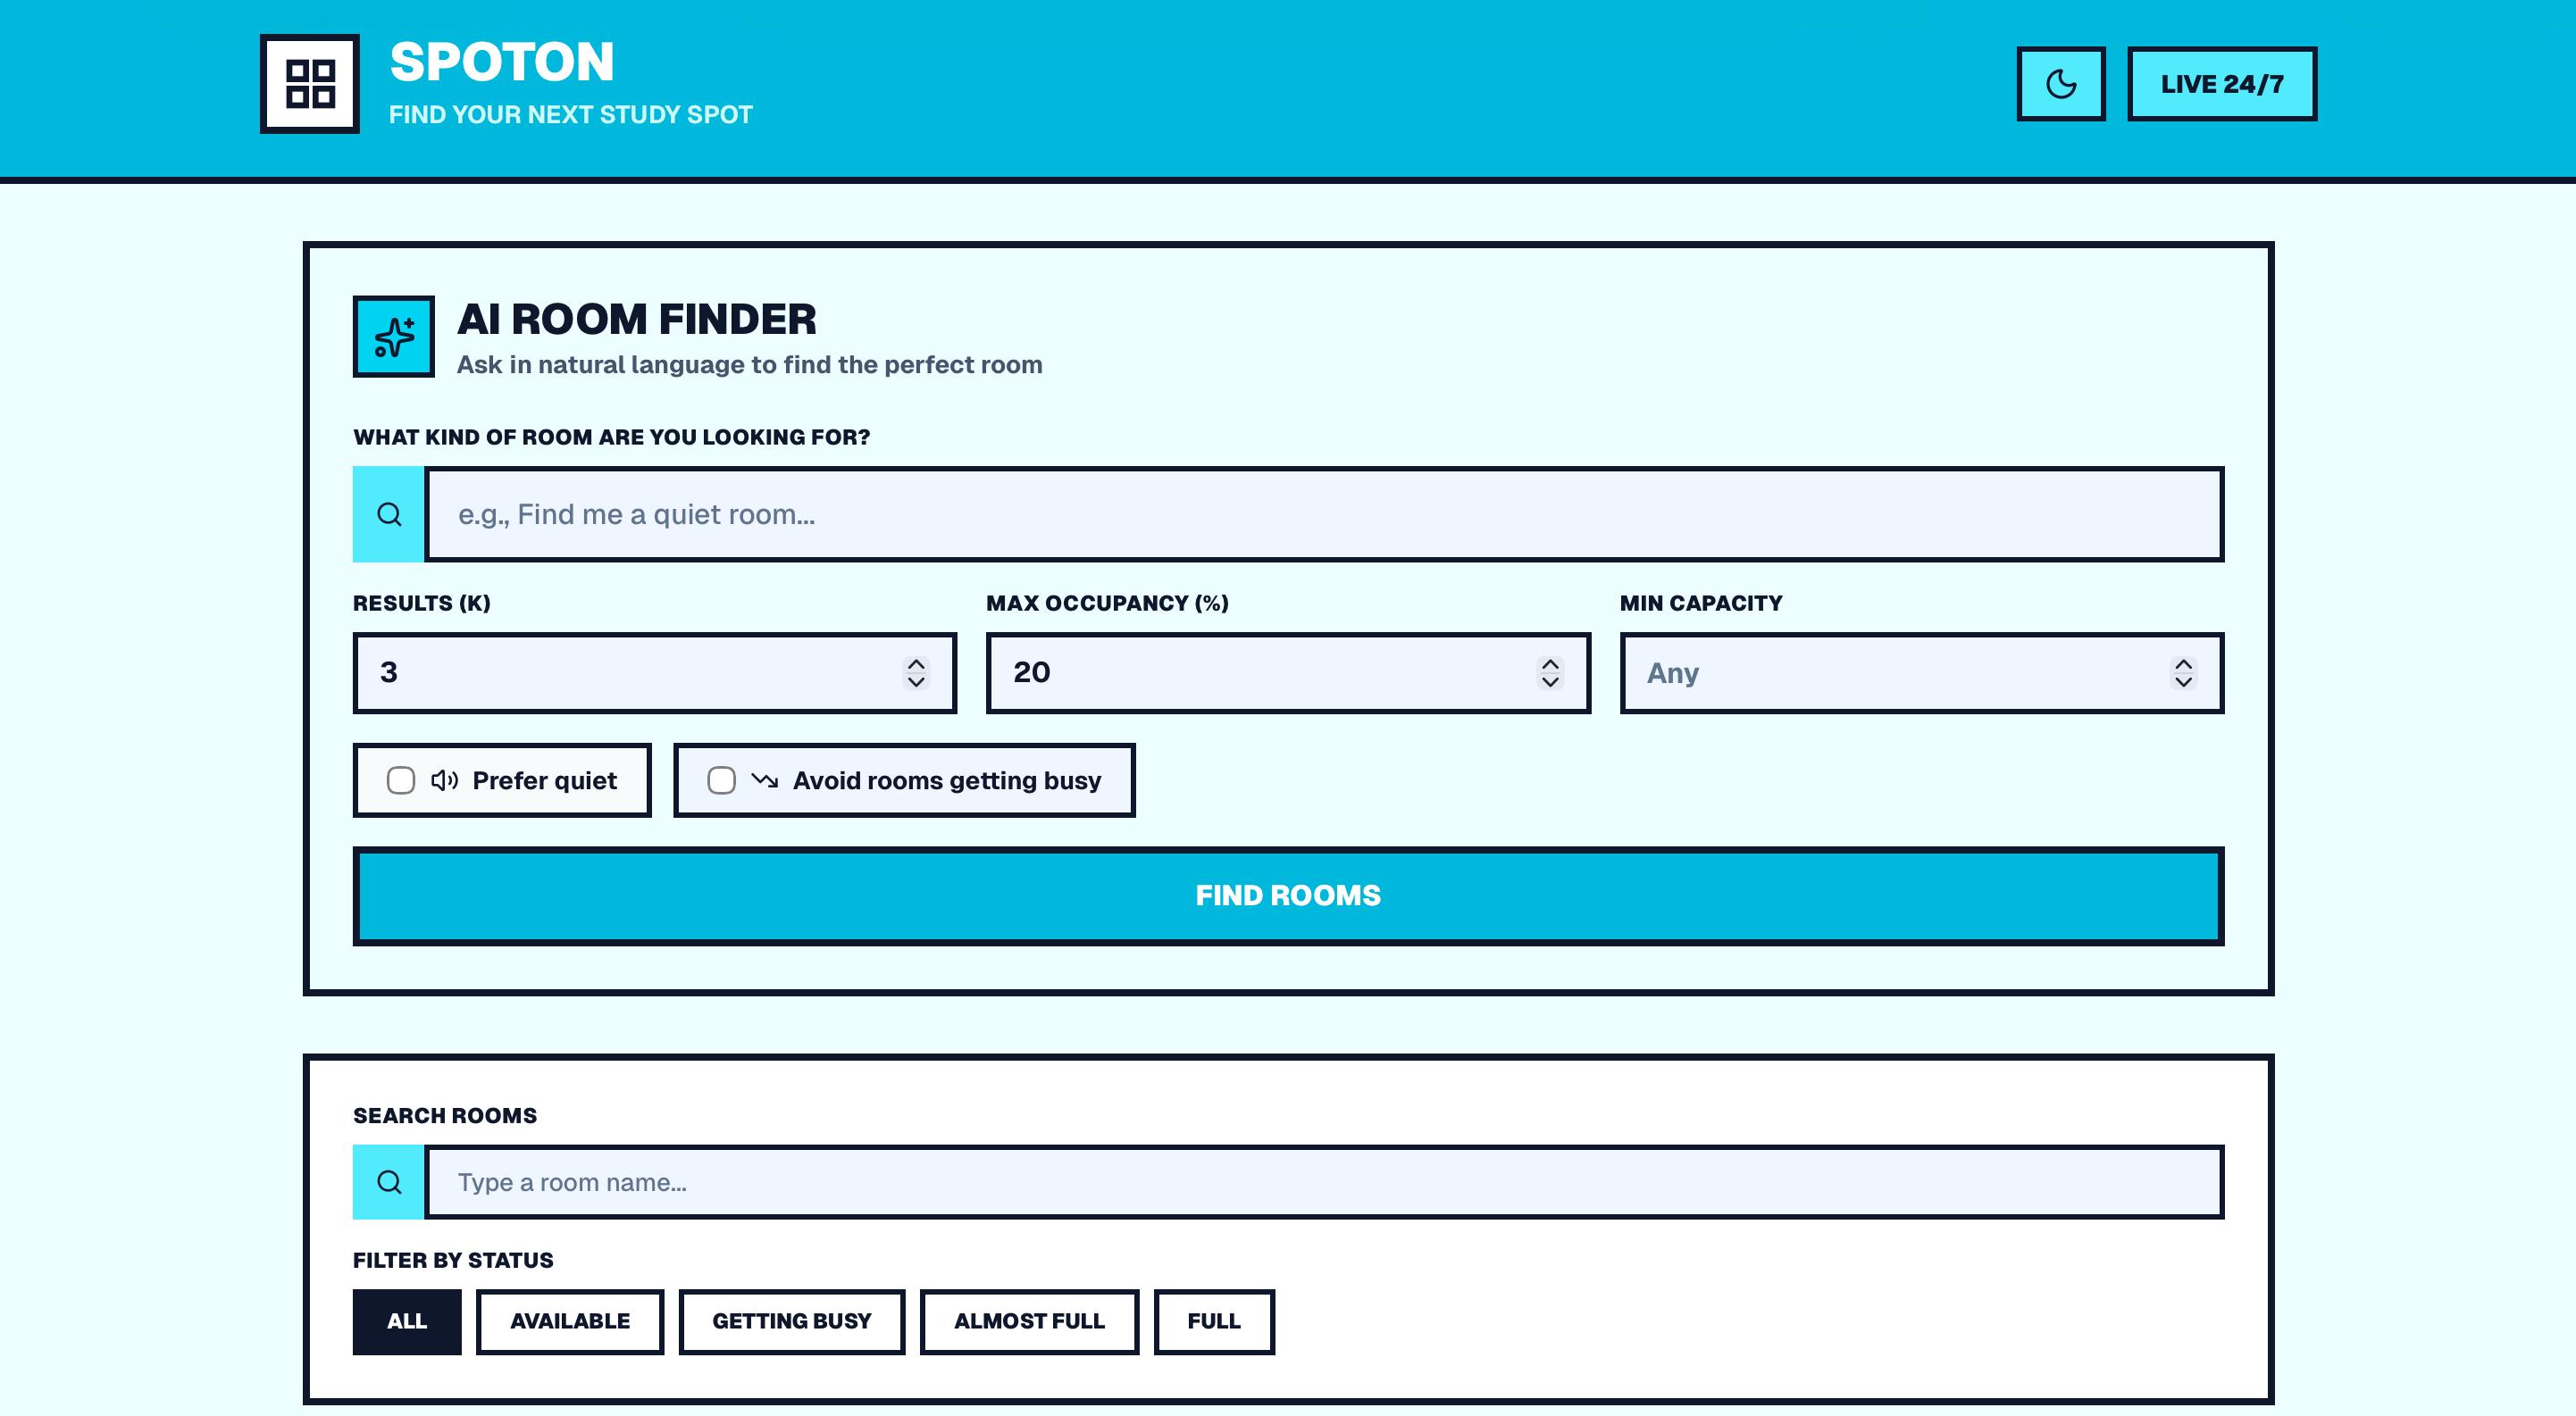Click the Type a room name field
Viewport: 2576px width, 1416px height.
point(1324,1182)
